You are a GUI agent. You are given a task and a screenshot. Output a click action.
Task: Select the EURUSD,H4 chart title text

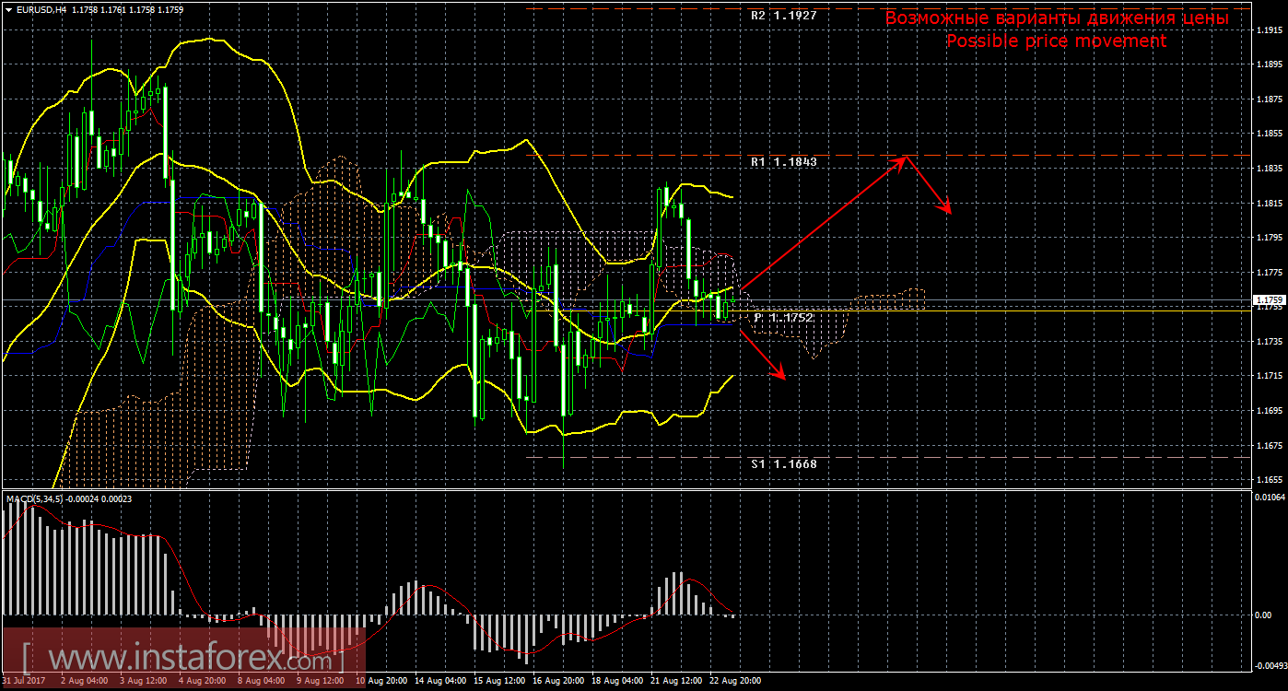(40, 9)
